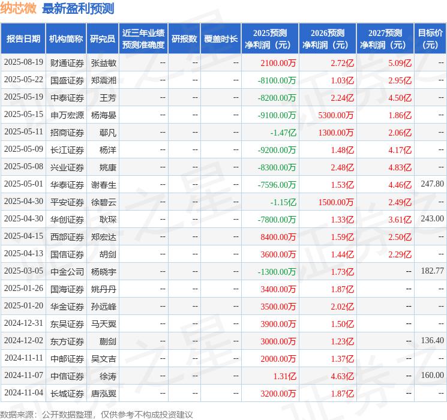
Task: Click the 2026 forecast 5300.00万
Action: click(336, 115)
